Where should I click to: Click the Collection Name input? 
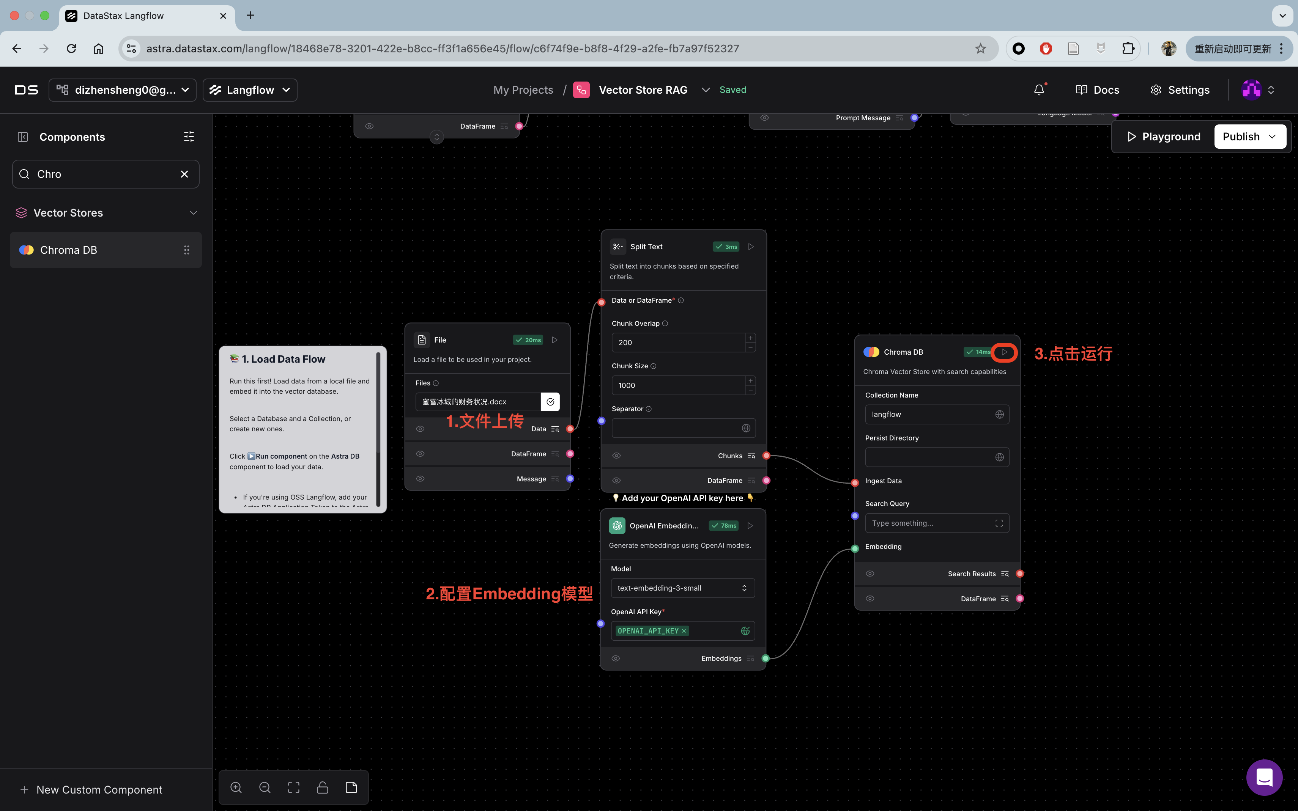coord(937,415)
